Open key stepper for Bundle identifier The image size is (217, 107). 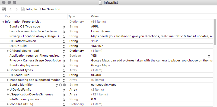pos(57,85)
